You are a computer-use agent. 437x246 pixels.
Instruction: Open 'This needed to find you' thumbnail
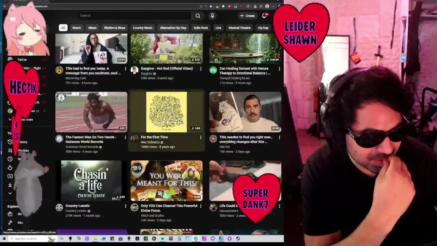click(245, 112)
